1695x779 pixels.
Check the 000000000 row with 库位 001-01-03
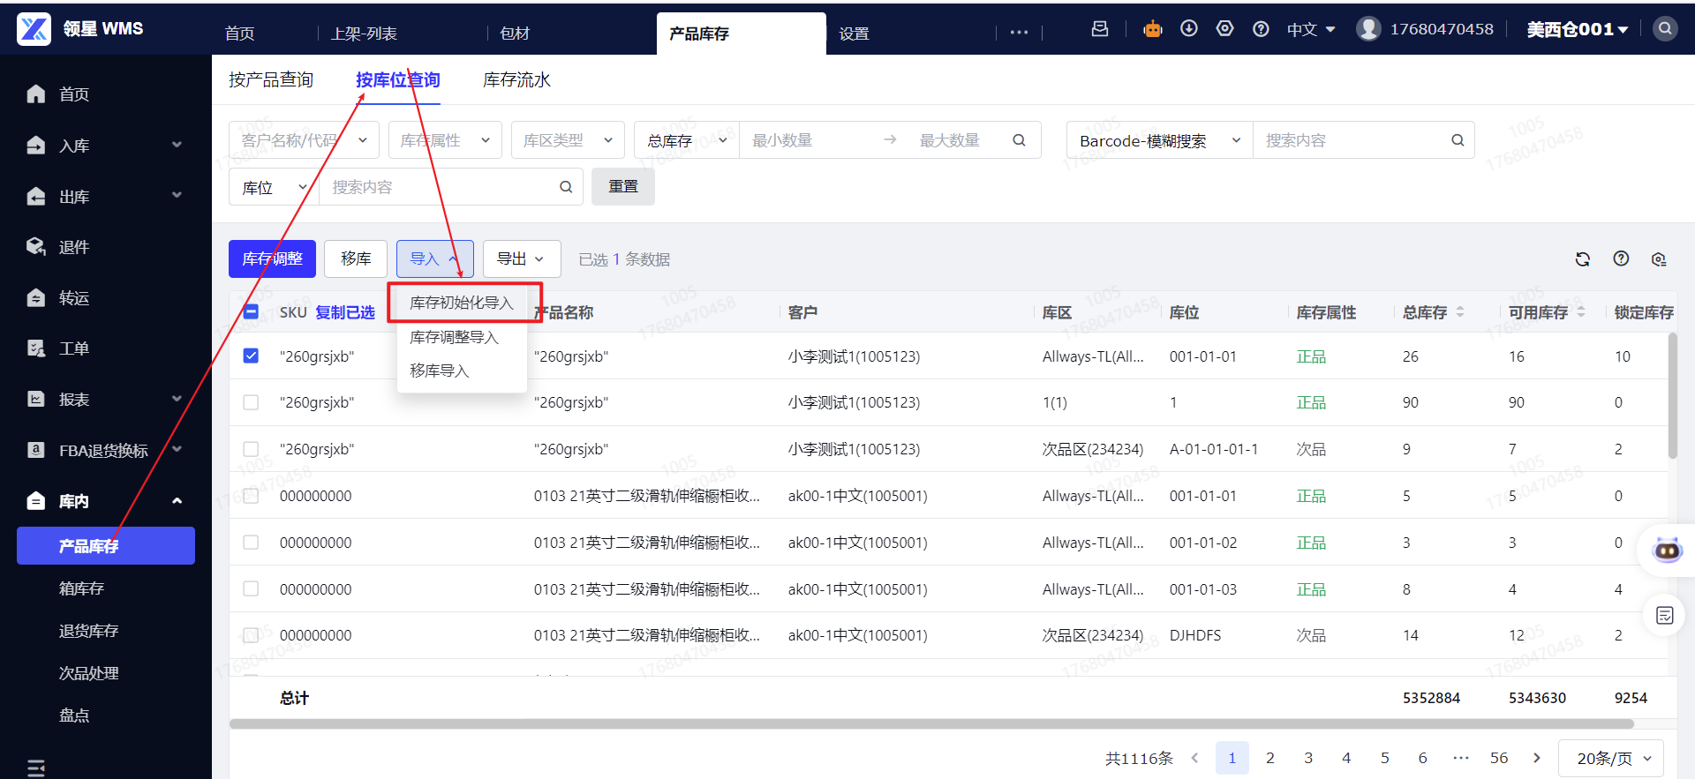251,589
